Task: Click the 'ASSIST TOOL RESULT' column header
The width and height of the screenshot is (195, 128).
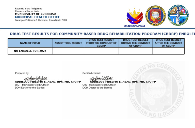Action: click(68, 43)
